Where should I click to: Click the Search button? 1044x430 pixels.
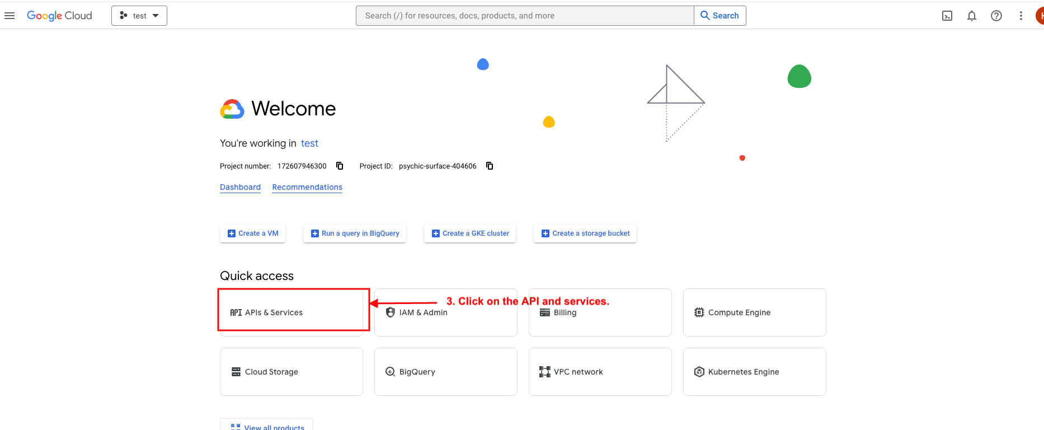pyautogui.click(x=720, y=16)
